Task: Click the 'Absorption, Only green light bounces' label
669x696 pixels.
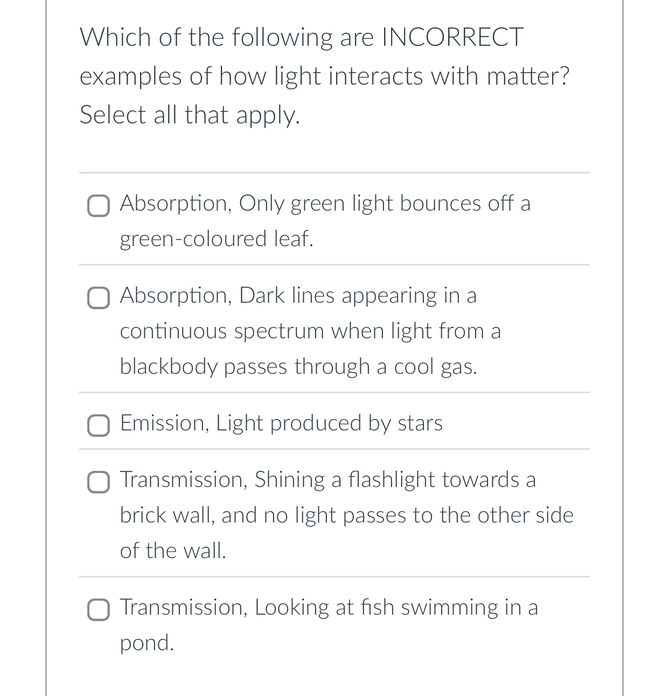Action: (325, 220)
